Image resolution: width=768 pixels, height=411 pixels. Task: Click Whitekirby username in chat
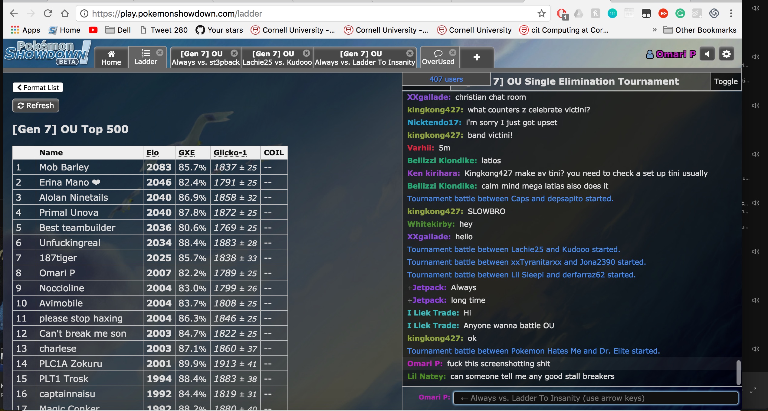pyautogui.click(x=431, y=224)
